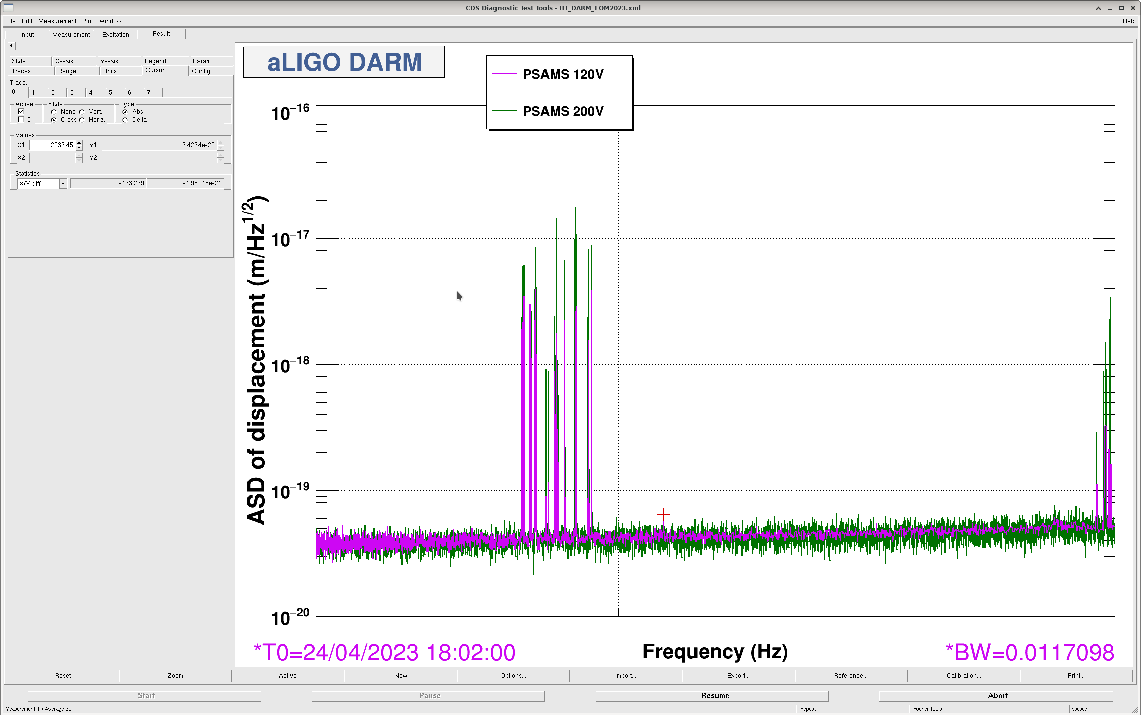The width and height of the screenshot is (1141, 715).
Task: Click the Active button below the plot
Action: tap(288, 676)
